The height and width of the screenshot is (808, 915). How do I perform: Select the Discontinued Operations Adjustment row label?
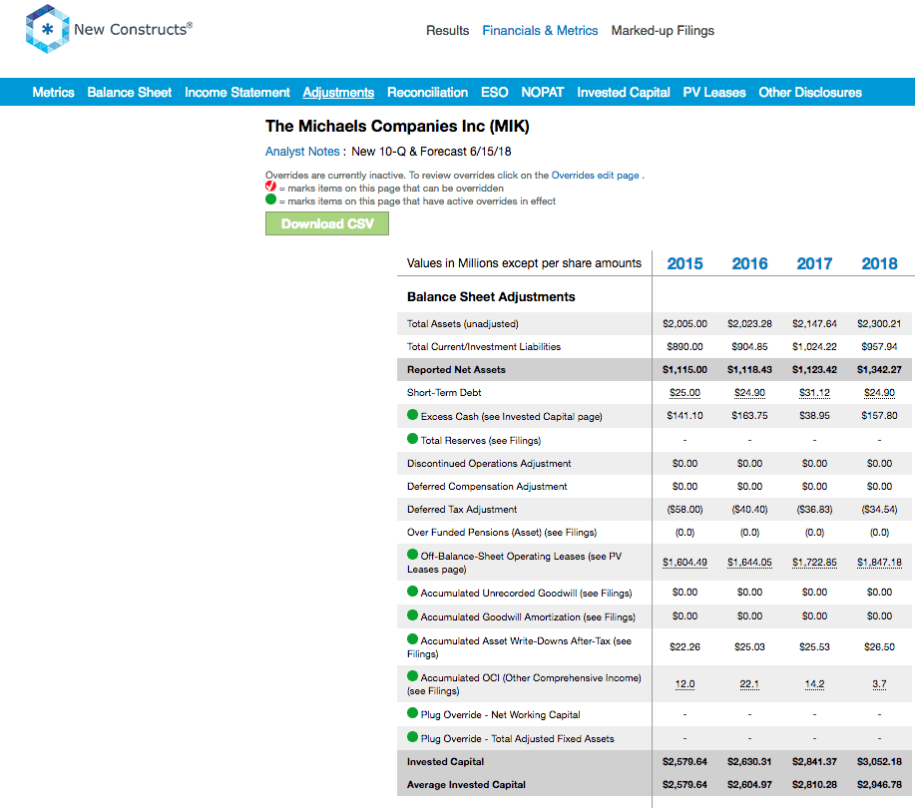coord(489,463)
